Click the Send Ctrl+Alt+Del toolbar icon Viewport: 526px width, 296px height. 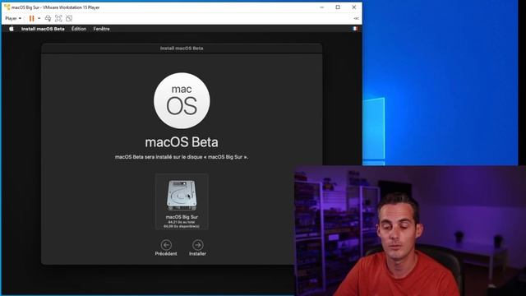click(x=48, y=18)
